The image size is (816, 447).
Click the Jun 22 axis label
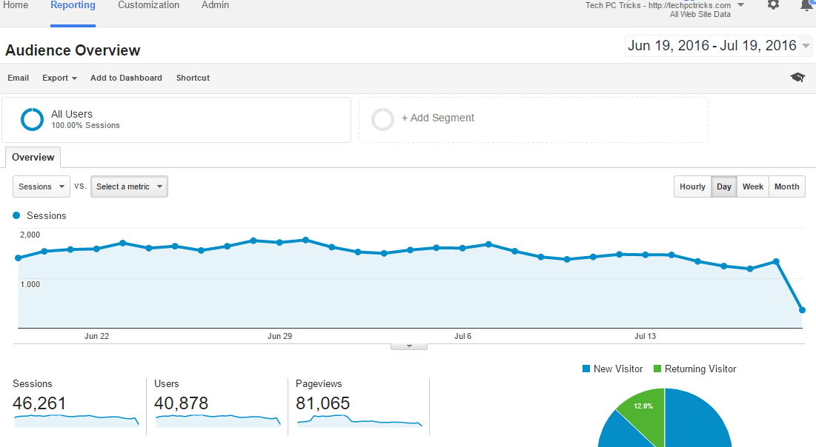click(97, 336)
